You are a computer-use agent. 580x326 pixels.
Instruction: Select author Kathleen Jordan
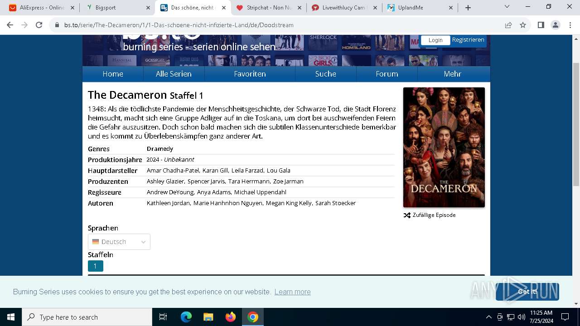[x=168, y=203]
